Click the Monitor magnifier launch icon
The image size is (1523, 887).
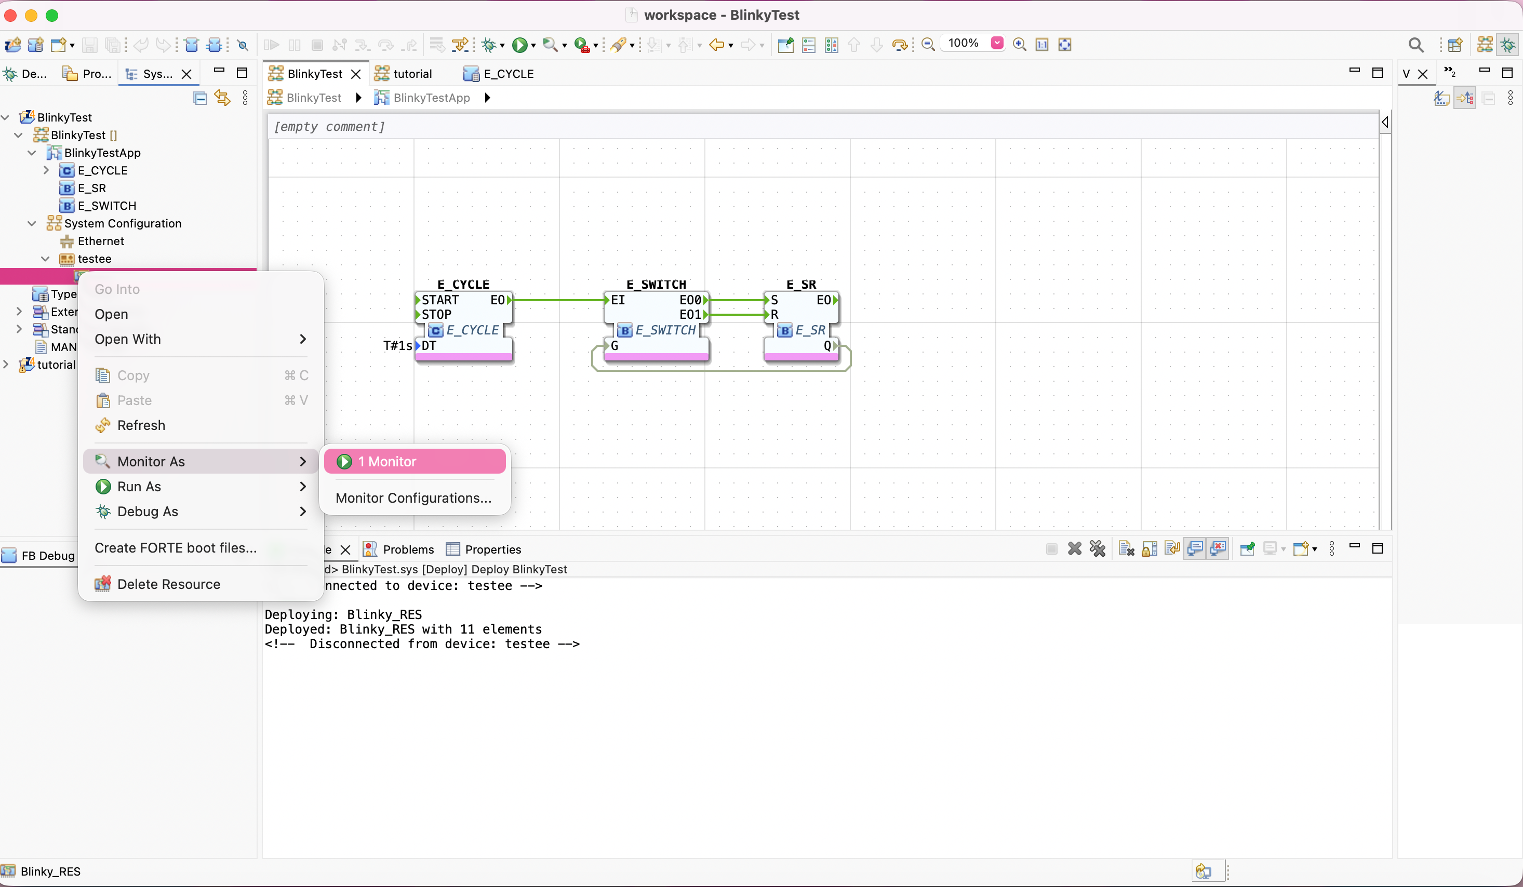(550, 45)
